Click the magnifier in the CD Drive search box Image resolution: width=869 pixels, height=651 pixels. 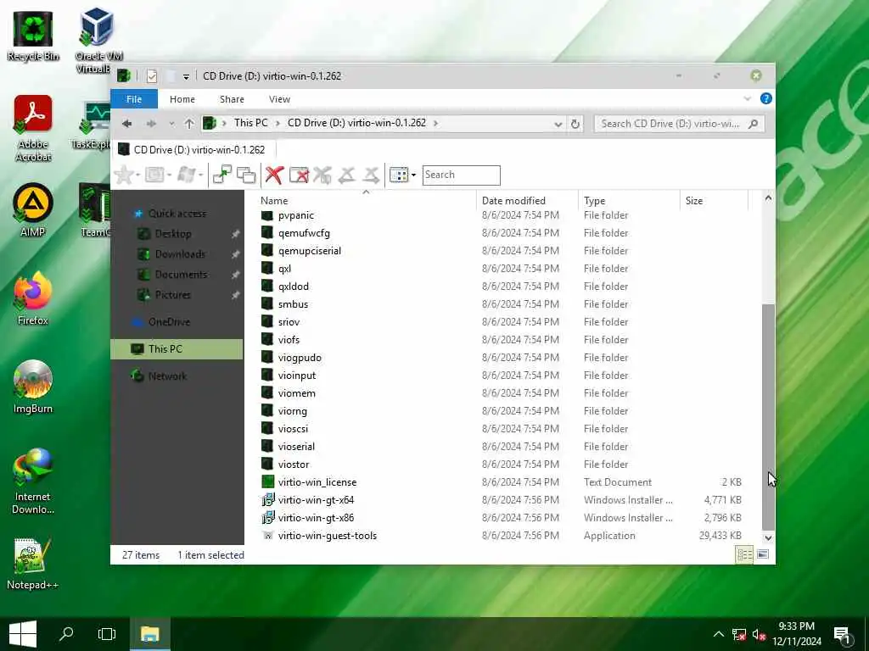click(x=753, y=124)
